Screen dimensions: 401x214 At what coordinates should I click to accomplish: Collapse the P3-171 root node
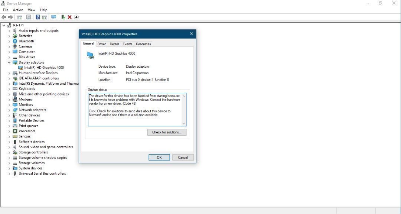[x=4, y=25]
